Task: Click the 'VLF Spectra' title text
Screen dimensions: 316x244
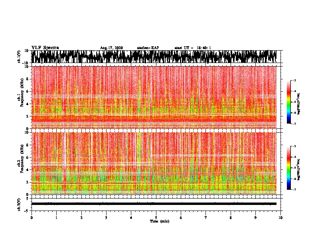Action: click(x=45, y=48)
